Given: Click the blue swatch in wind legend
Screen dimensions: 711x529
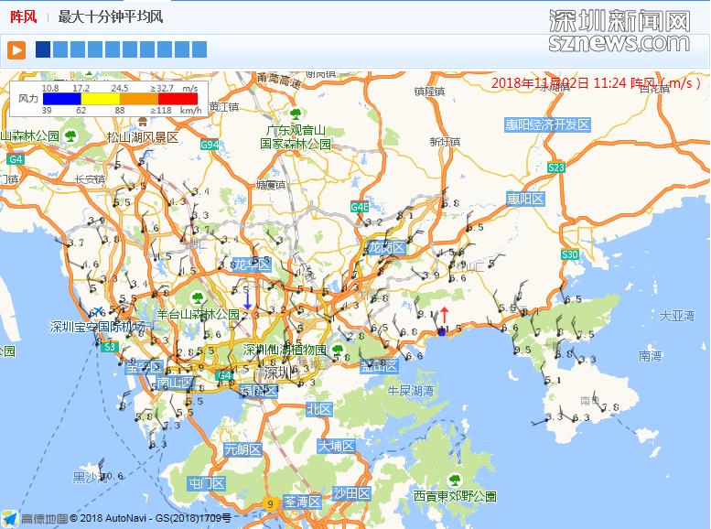Looking at the screenshot, I should (61, 99).
